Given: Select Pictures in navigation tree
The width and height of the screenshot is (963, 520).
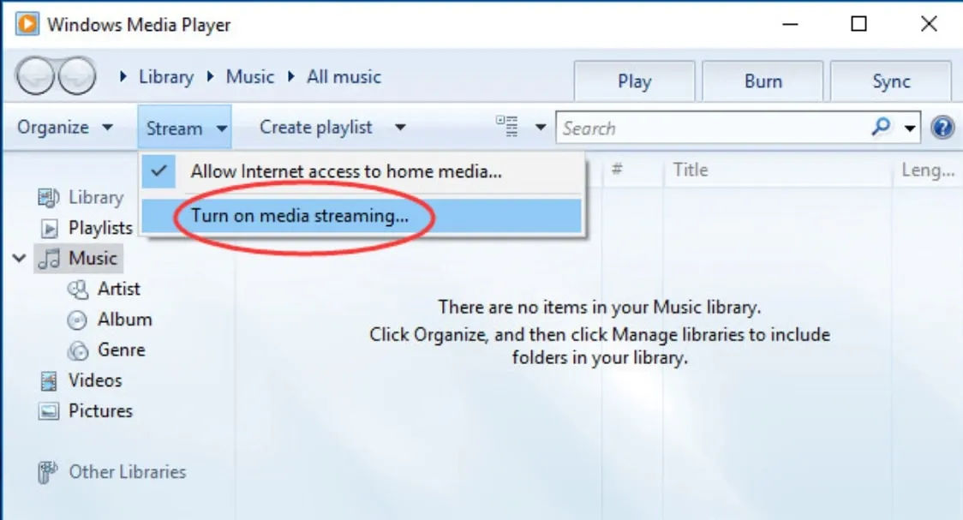Looking at the screenshot, I should click(x=101, y=410).
